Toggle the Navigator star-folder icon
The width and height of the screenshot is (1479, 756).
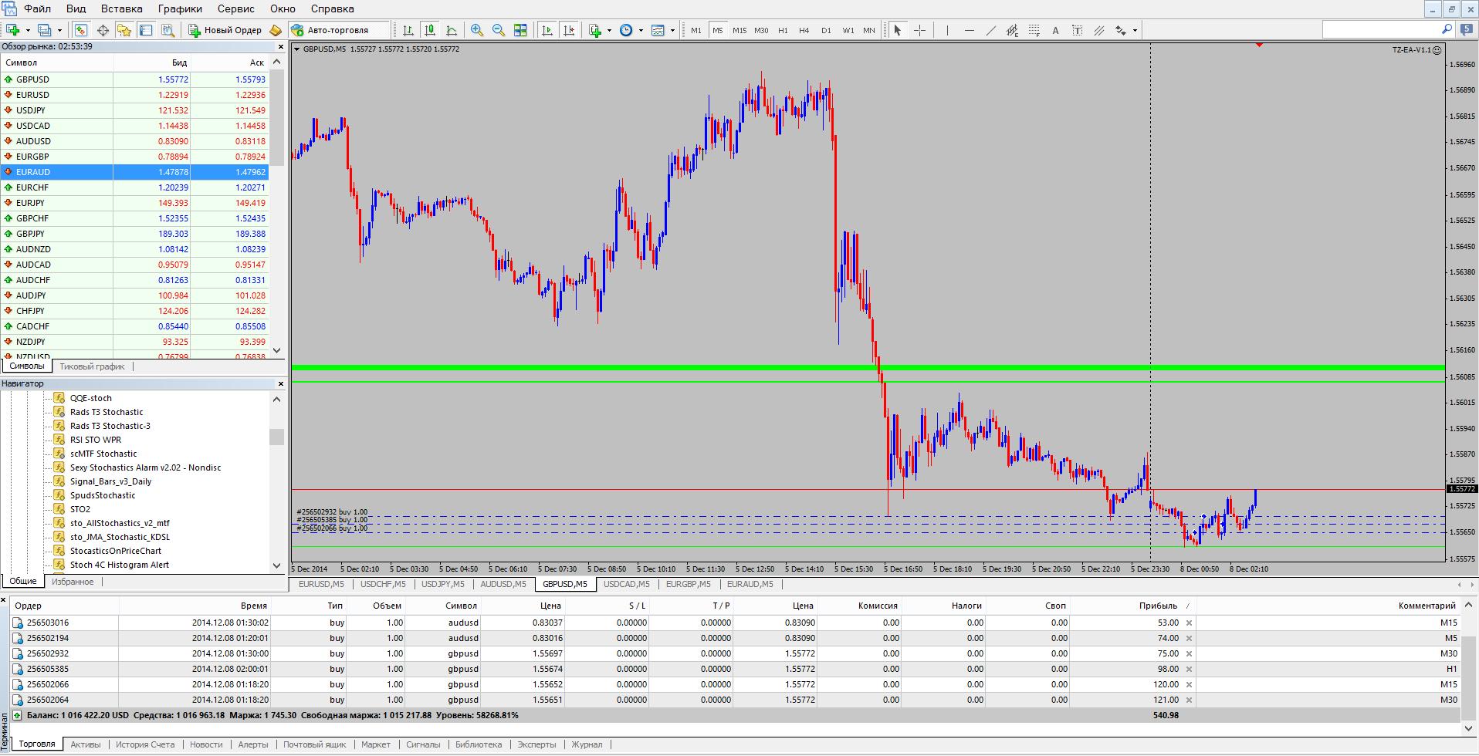tap(124, 30)
